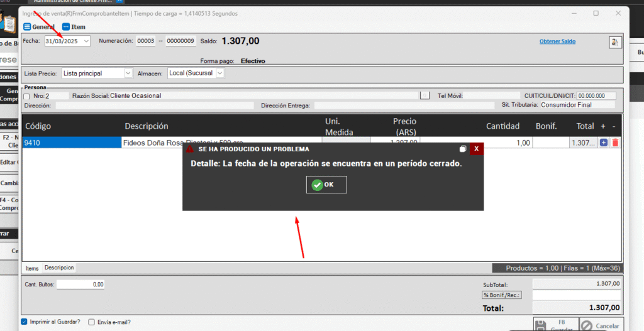Click the Cant. Bultos input field
Viewport: 644px width, 331px height.
[80, 285]
